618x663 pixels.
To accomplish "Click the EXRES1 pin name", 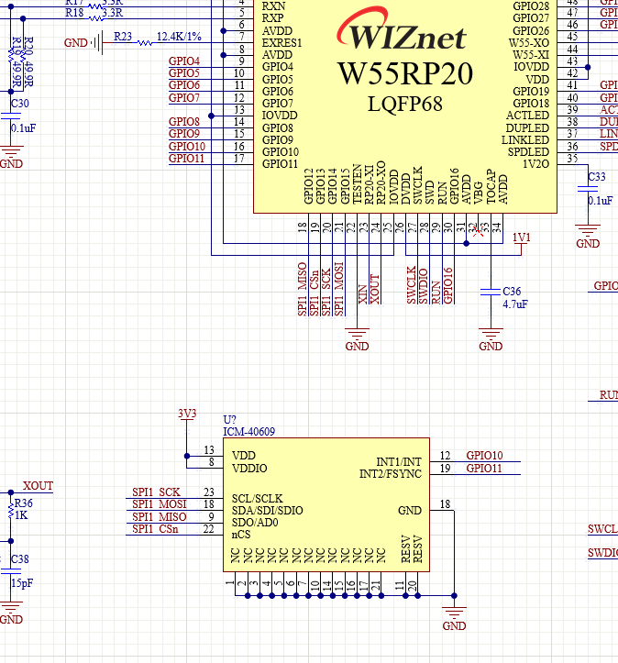I will [x=281, y=43].
